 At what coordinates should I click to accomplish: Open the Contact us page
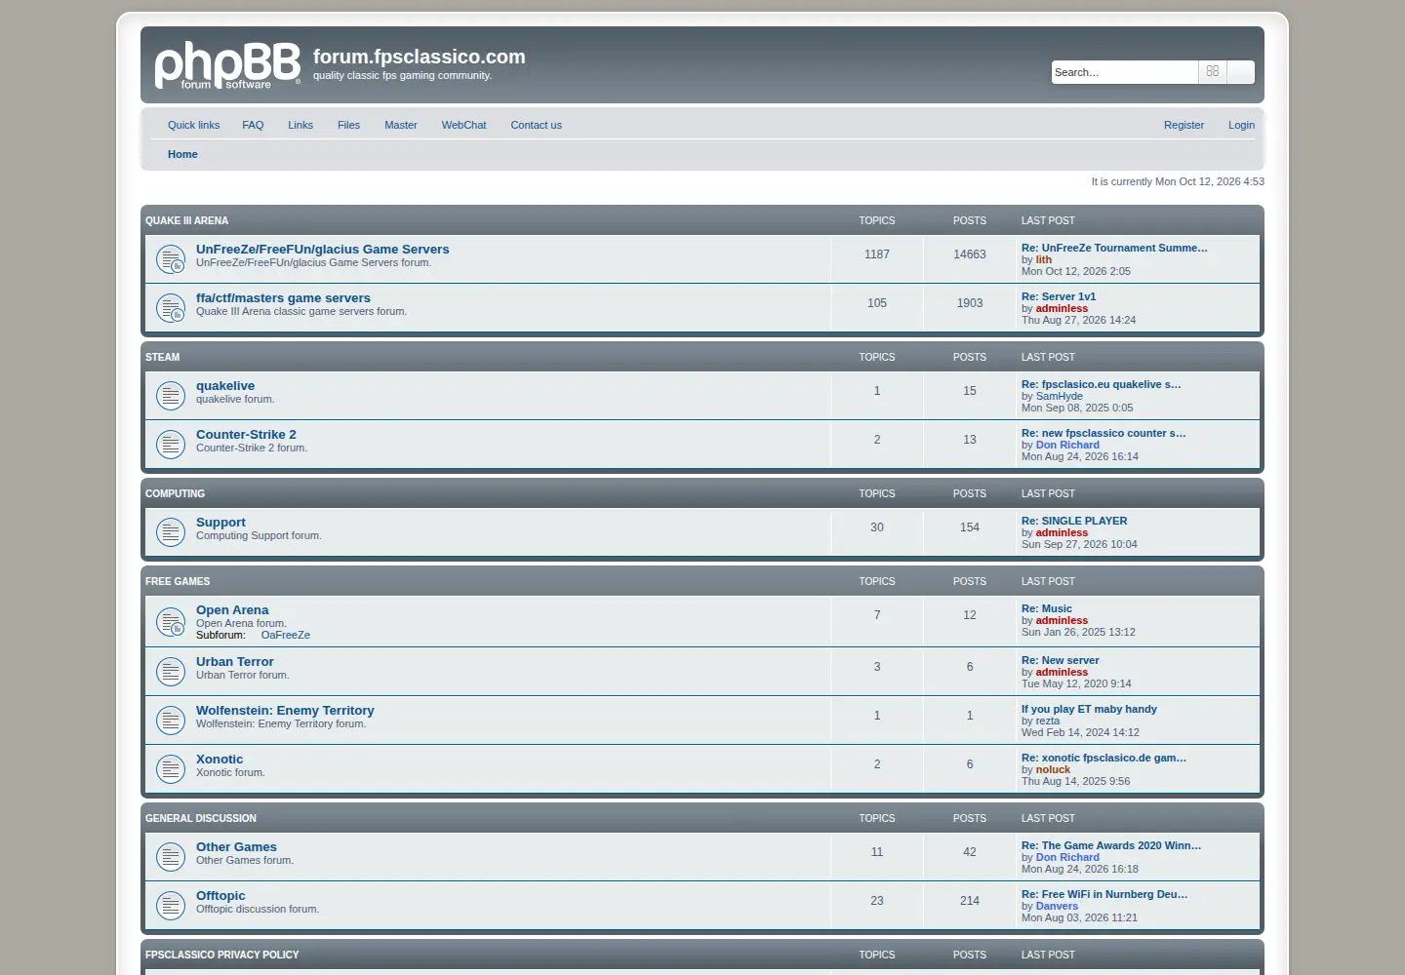pyautogui.click(x=536, y=125)
